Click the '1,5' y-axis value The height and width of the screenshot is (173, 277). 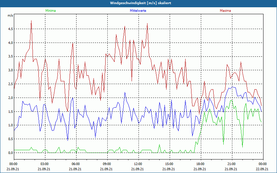[11, 111]
